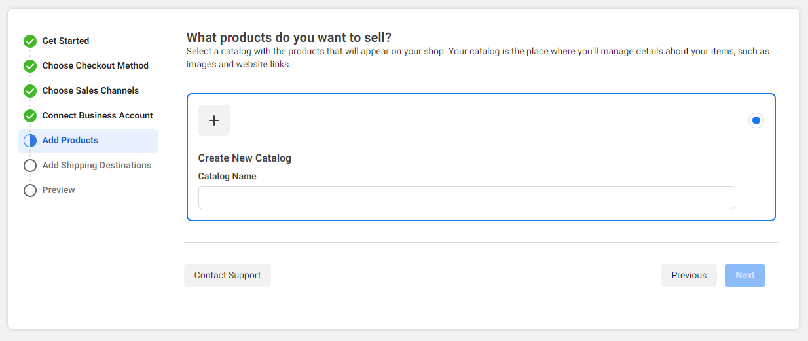Open the Choose Sales Channels step

coord(90,90)
